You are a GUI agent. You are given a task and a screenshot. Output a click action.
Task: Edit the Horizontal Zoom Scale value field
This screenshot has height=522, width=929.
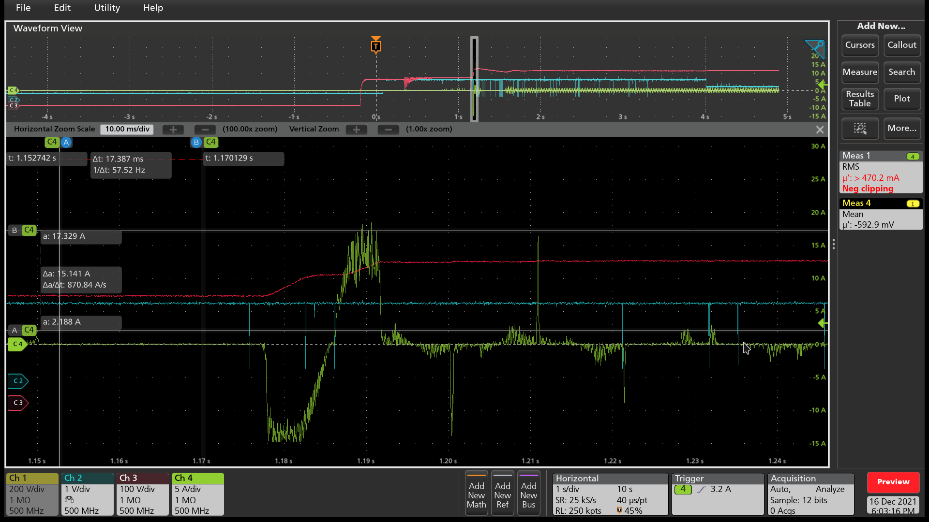pyautogui.click(x=127, y=129)
